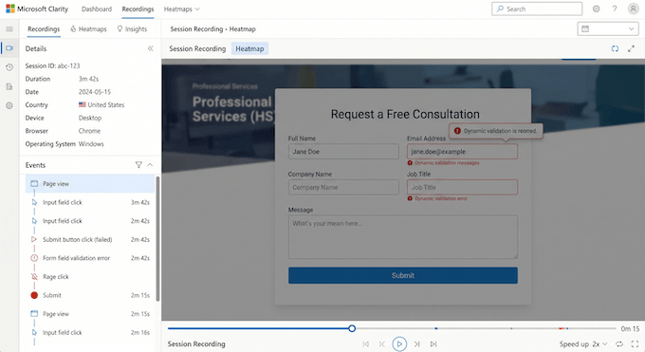Filter events with funnel icon
This screenshot has width=645, height=352.
tap(138, 165)
